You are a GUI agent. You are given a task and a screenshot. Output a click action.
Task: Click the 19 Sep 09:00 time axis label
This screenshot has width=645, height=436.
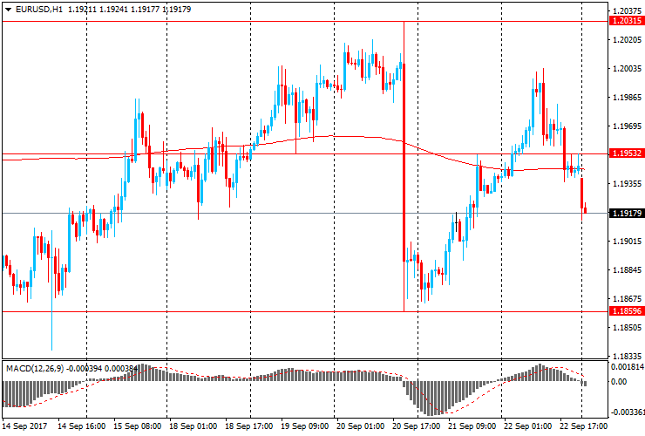tap(304, 426)
